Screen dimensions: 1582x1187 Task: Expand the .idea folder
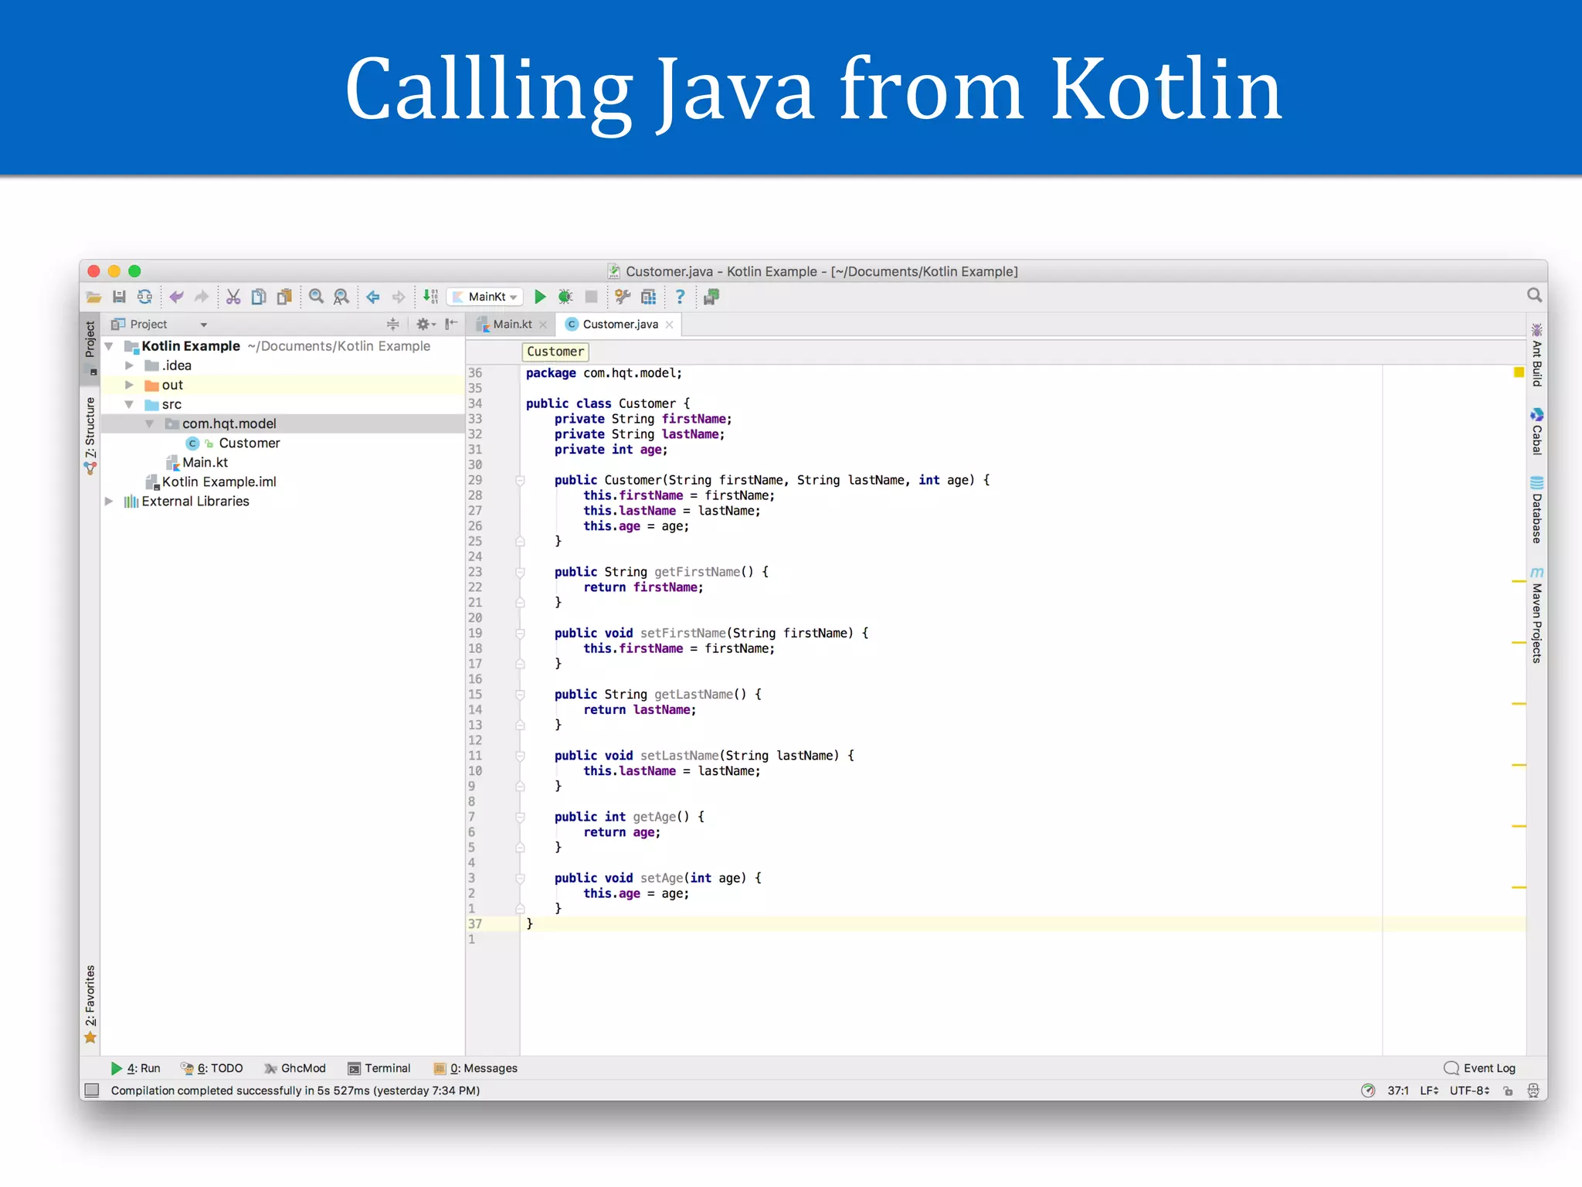pyautogui.click(x=130, y=366)
